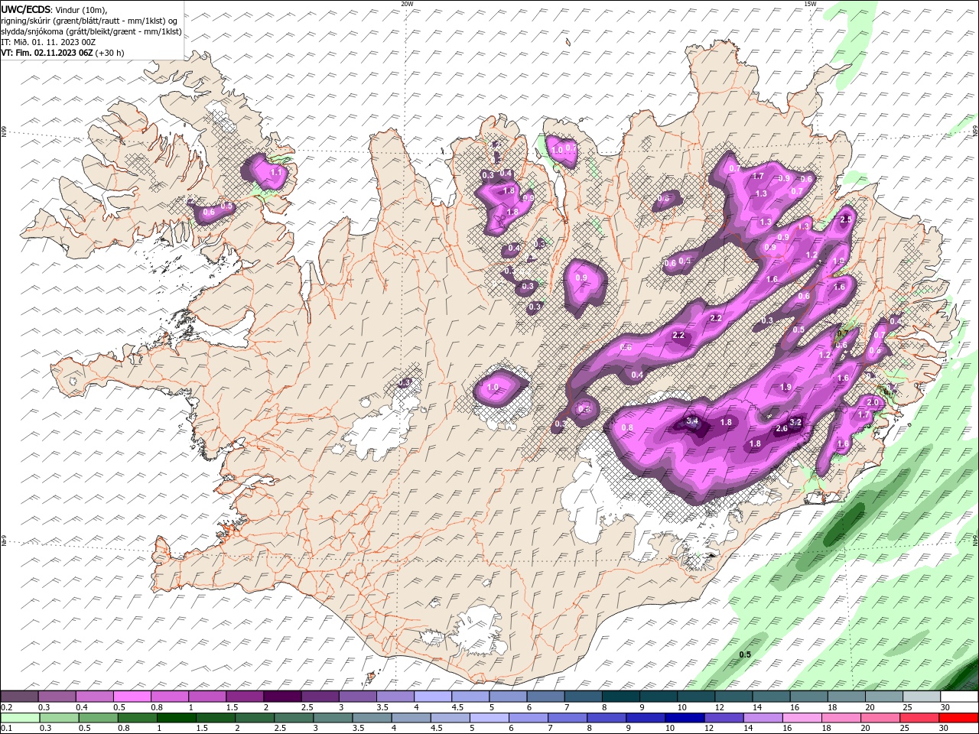
Task: Click the dark teal 8 swatch in the upper legend
Action: [620, 697]
